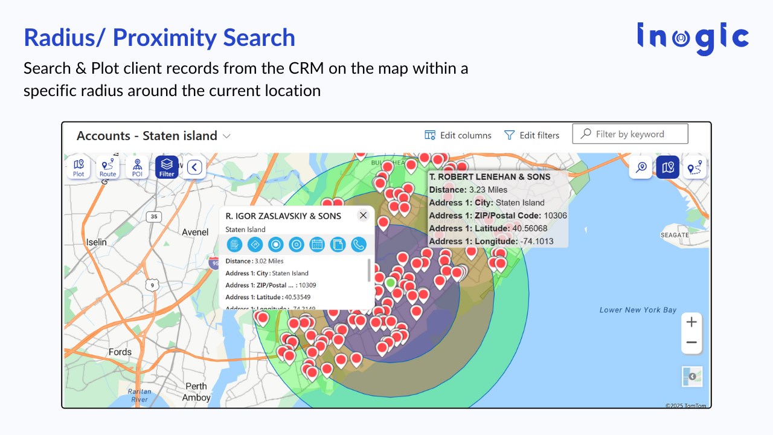Zoom in with the plus button
773x435 pixels.
coord(691,322)
